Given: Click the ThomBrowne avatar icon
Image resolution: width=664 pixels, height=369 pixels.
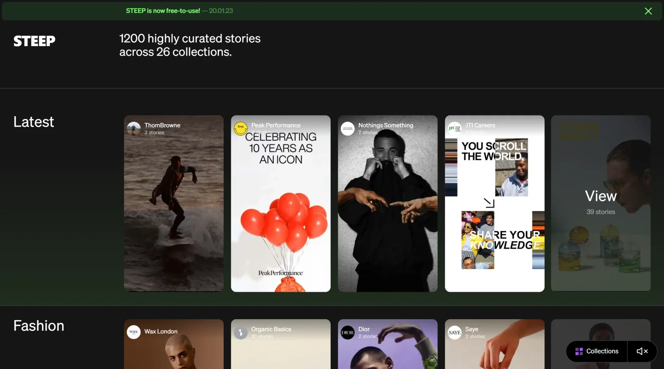Looking at the screenshot, I should click(x=134, y=129).
